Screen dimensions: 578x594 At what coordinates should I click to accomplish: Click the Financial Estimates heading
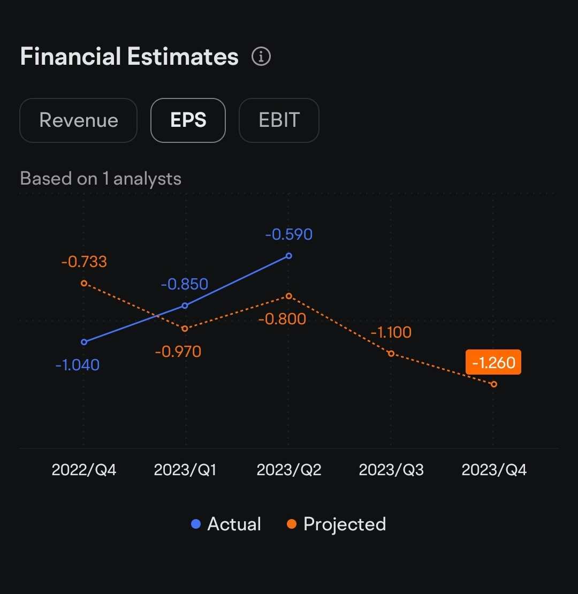tap(128, 56)
